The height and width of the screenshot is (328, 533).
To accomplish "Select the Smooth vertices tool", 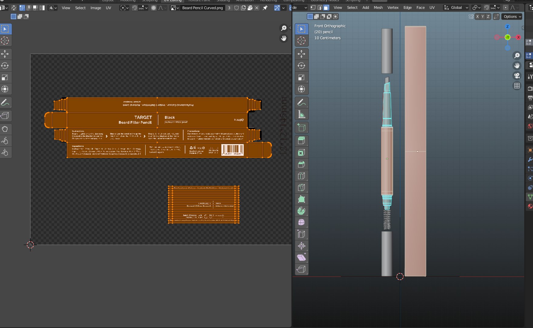I will click(x=302, y=223).
